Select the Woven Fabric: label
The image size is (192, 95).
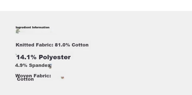click(33, 76)
